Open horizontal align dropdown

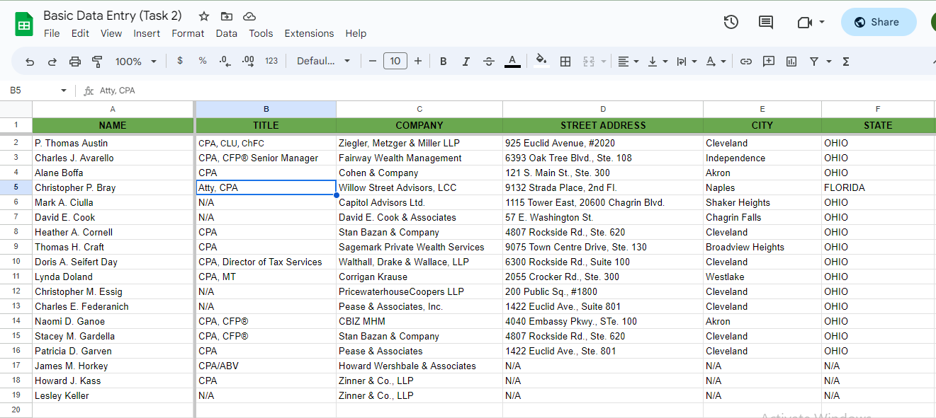(x=628, y=62)
